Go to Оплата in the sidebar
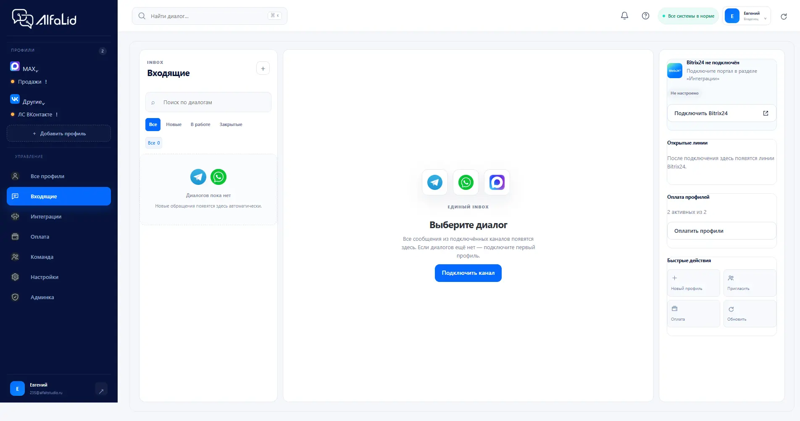Viewport: 800px width, 421px height. pyautogui.click(x=59, y=237)
